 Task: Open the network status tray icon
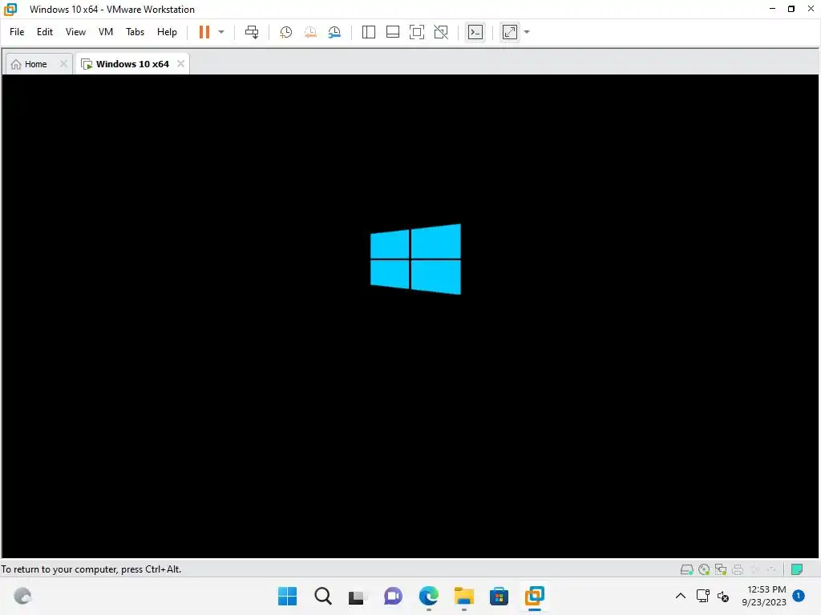(702, 596)
